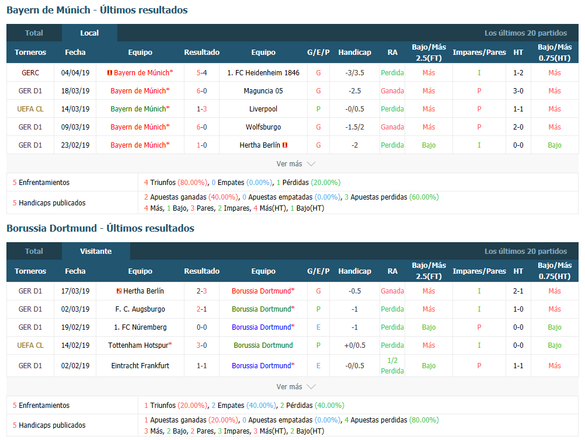Open 1. FC Núremberg team link
The height and width of the screenshot is (440, 585).
pyautogui.click(x=140, y=327)
